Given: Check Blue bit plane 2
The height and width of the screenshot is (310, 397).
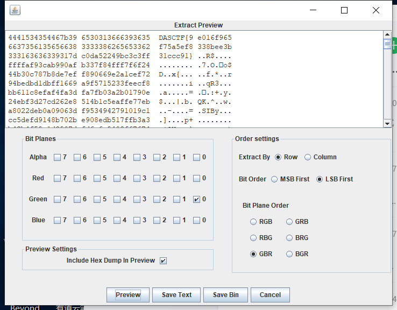Looking at the screenshot, I should click(x=157, y=221).
